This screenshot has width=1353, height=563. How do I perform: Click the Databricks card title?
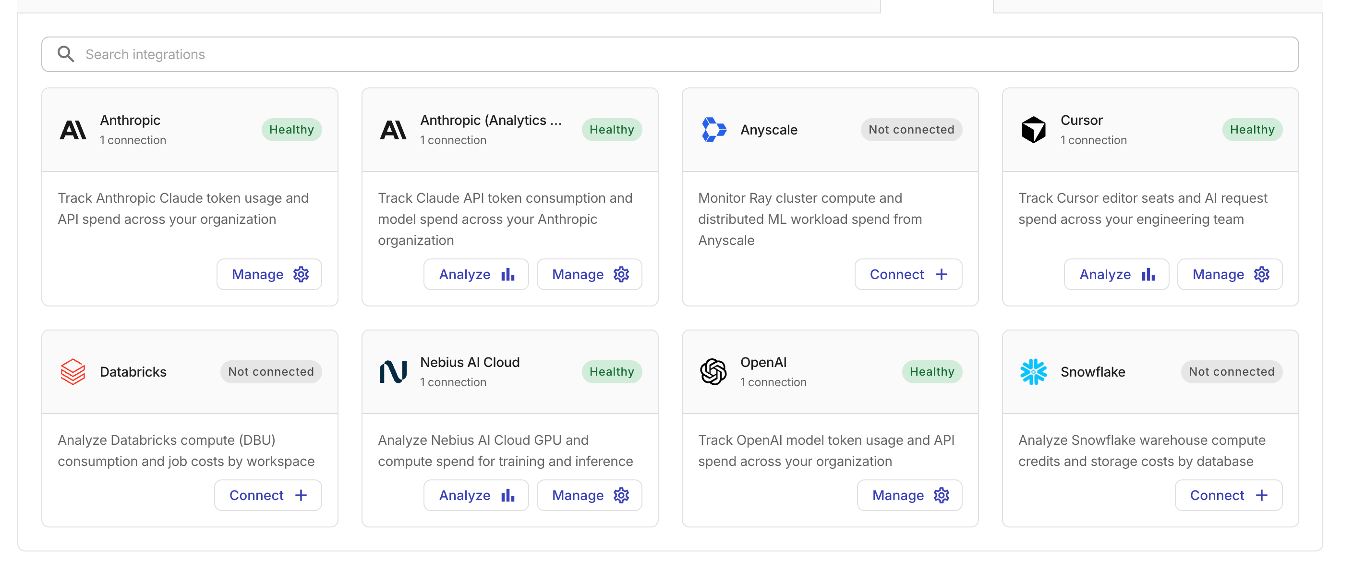coord(133,371)
